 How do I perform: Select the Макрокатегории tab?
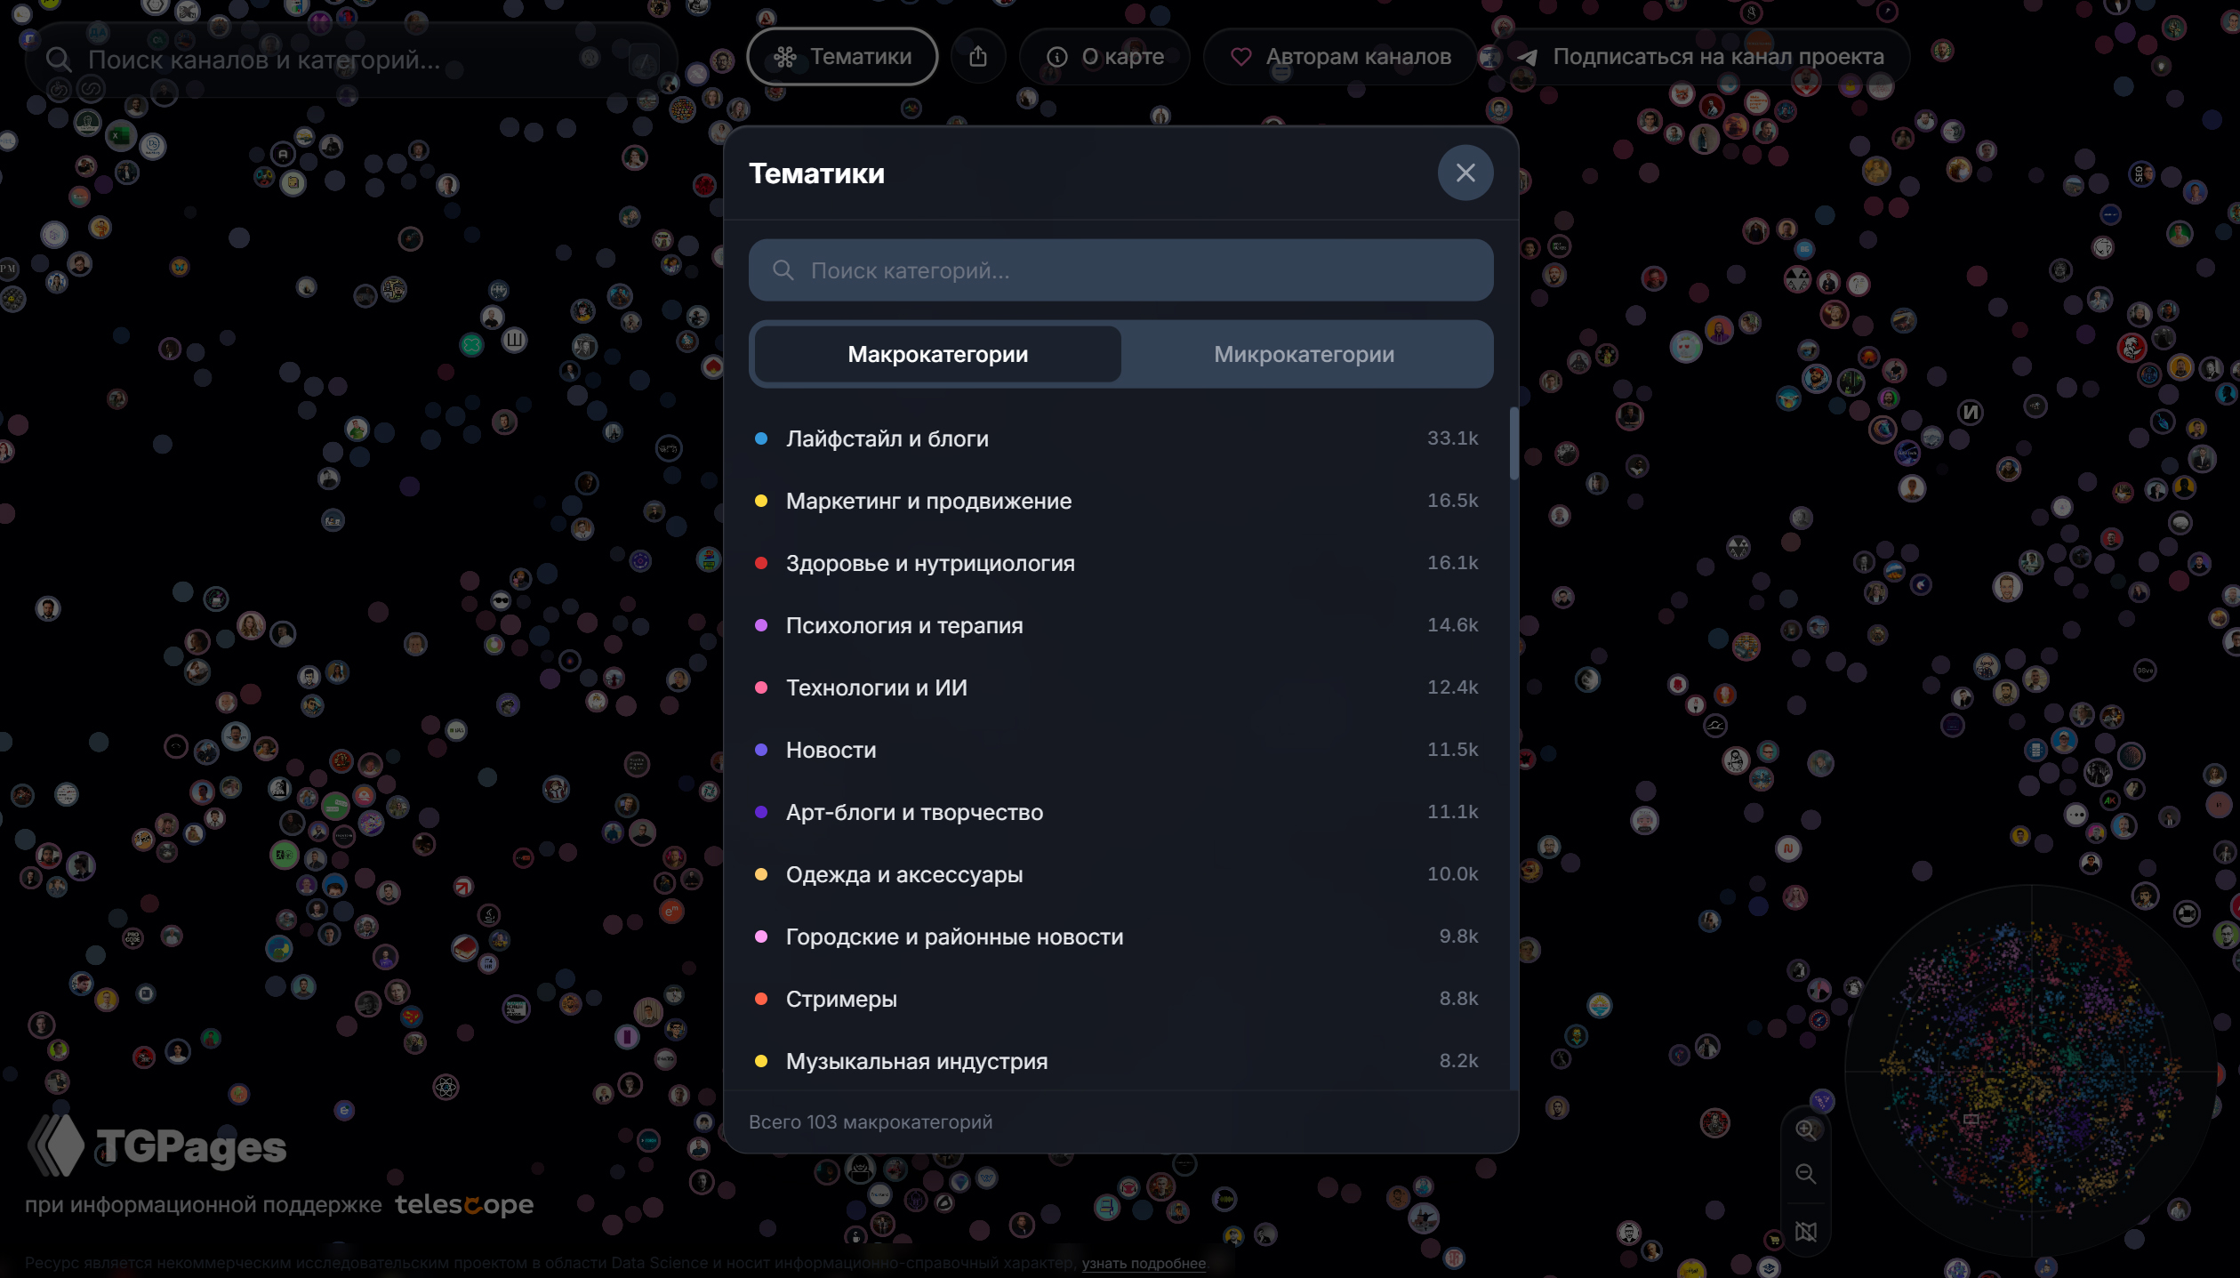(x=937, y=354)
